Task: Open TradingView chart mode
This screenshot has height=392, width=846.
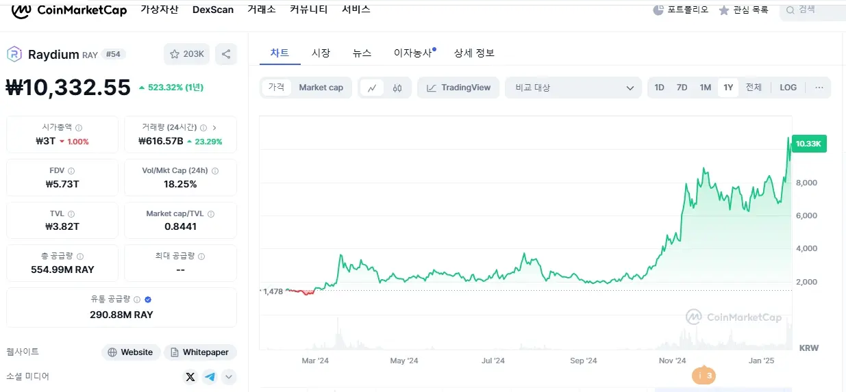Action: pyautogui.click(x=458, y=88)
